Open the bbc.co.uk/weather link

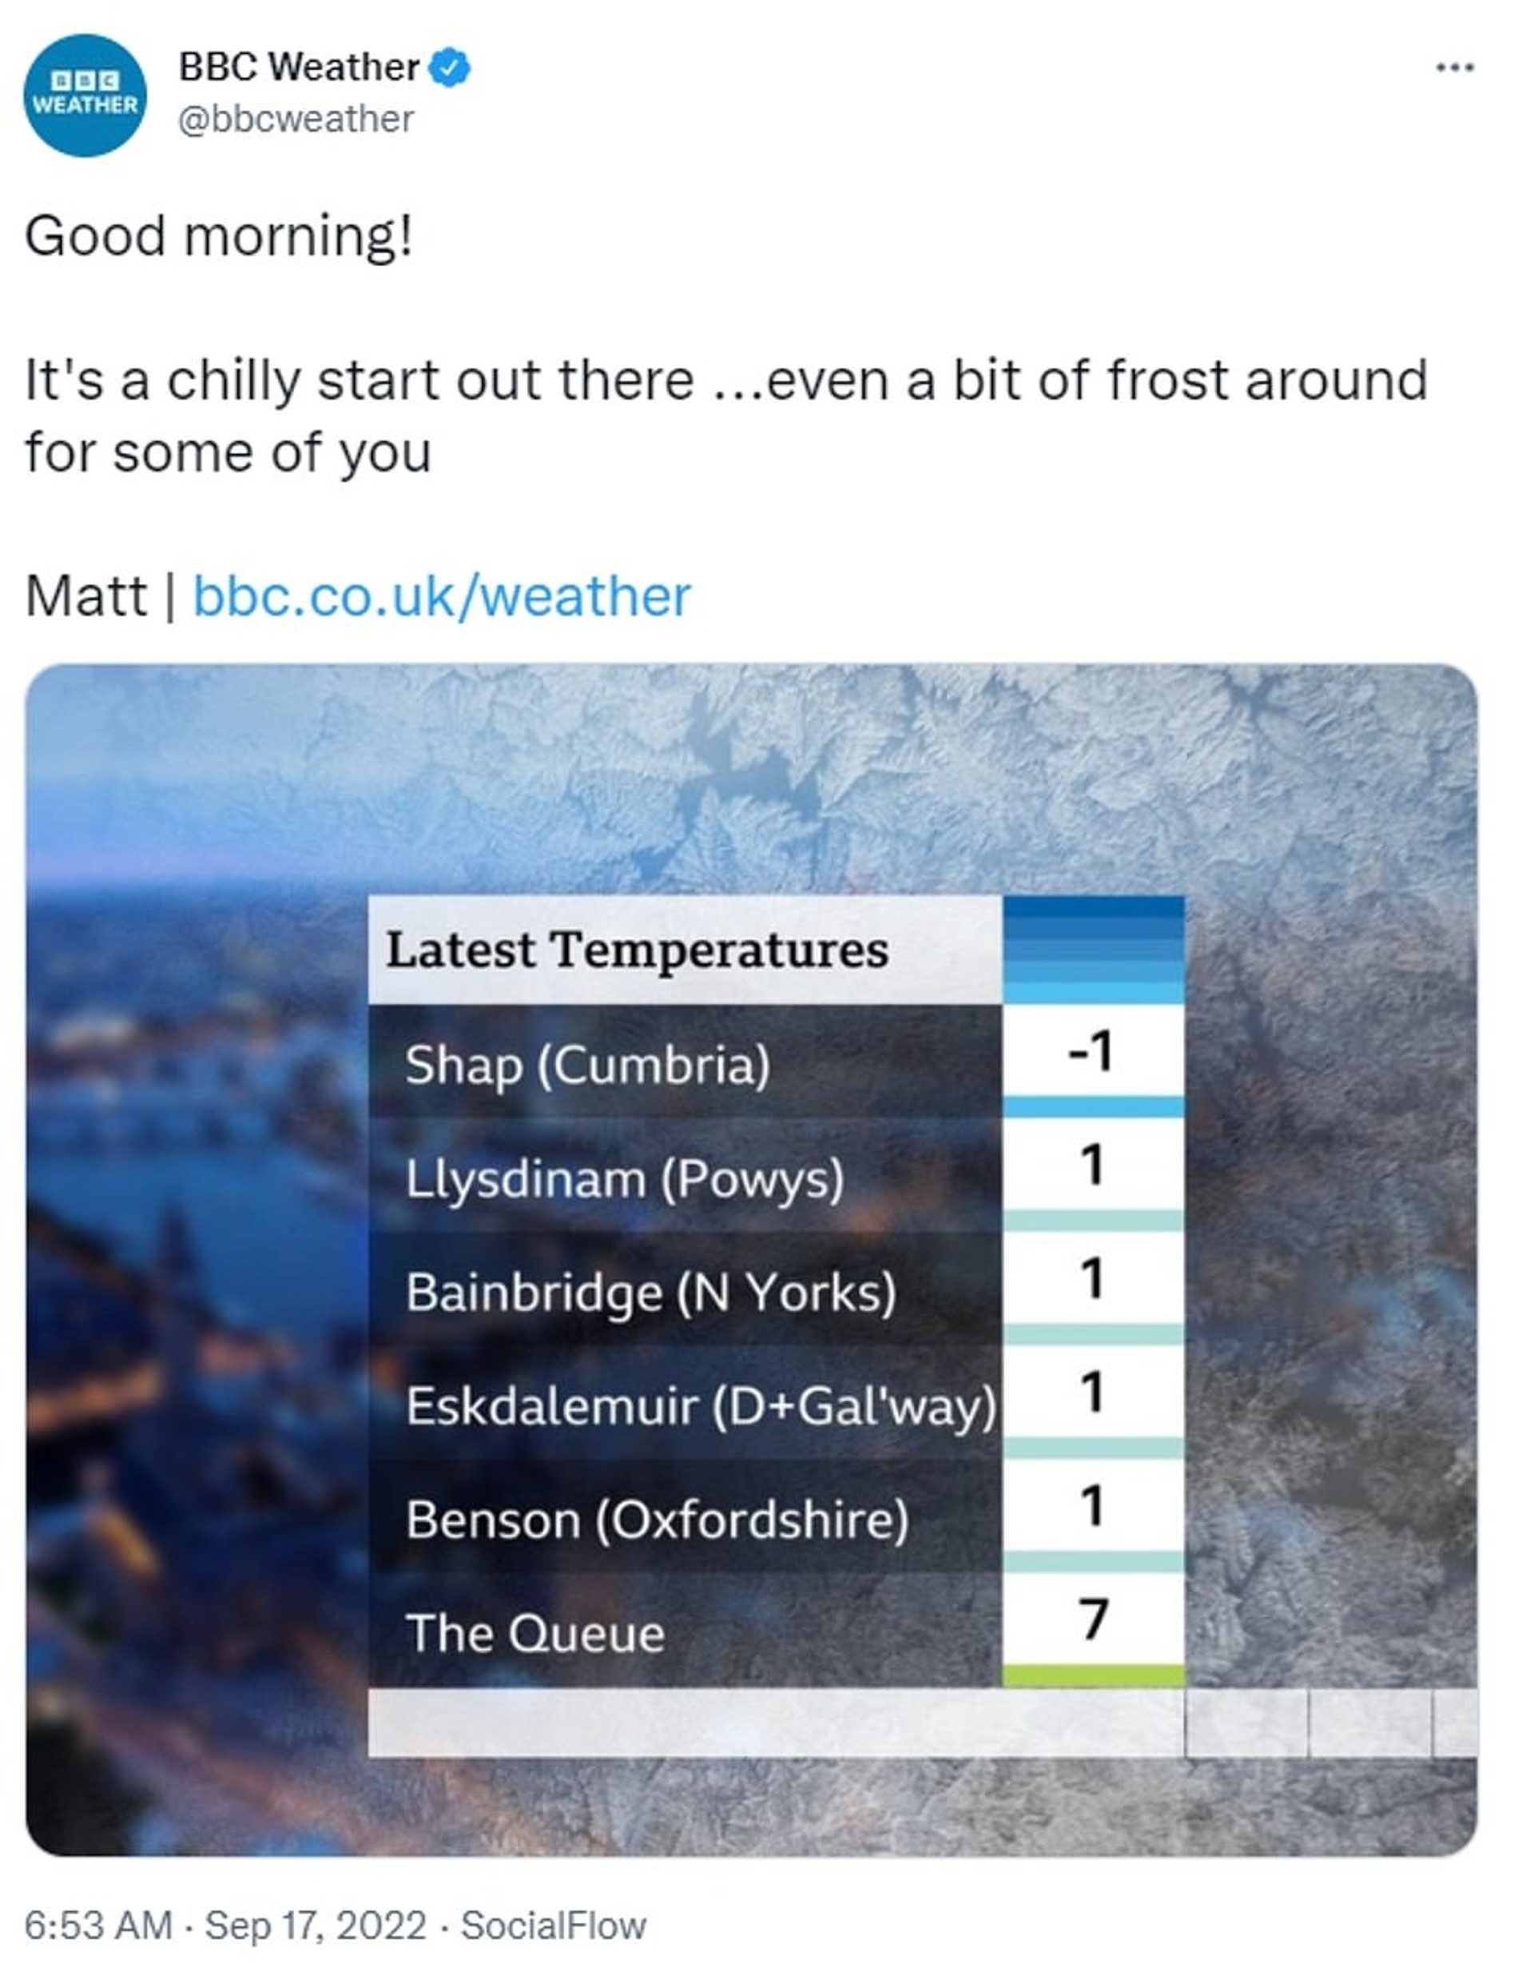click(x=442, y=596)
